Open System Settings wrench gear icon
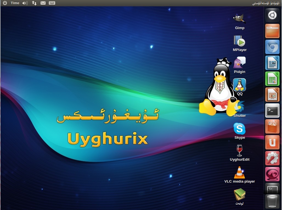 click(x=272, y=158)
